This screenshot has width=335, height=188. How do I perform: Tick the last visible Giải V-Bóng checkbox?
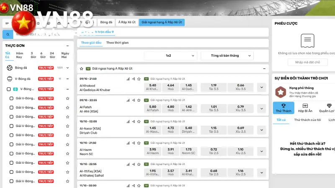pyautogui.click(x=12, y=181)
